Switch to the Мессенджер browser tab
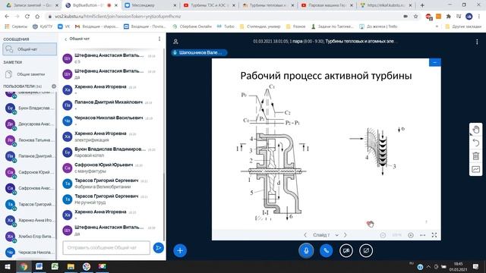The width and height of the screenshot is (486, 273). point(150,5)
